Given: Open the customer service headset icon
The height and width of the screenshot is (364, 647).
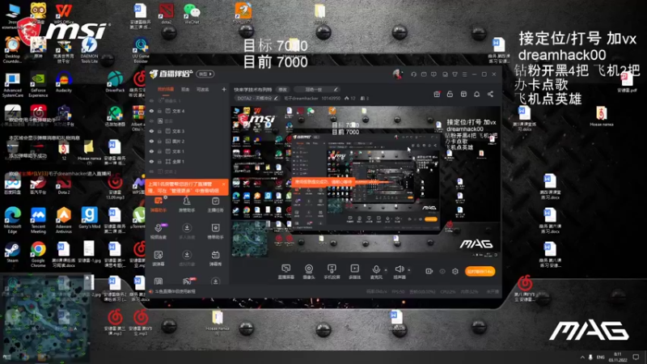Looking at the screenshot, I should 413,74.
